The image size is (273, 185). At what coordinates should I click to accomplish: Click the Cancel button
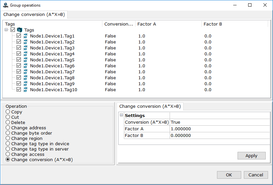[x=256, y=175]
